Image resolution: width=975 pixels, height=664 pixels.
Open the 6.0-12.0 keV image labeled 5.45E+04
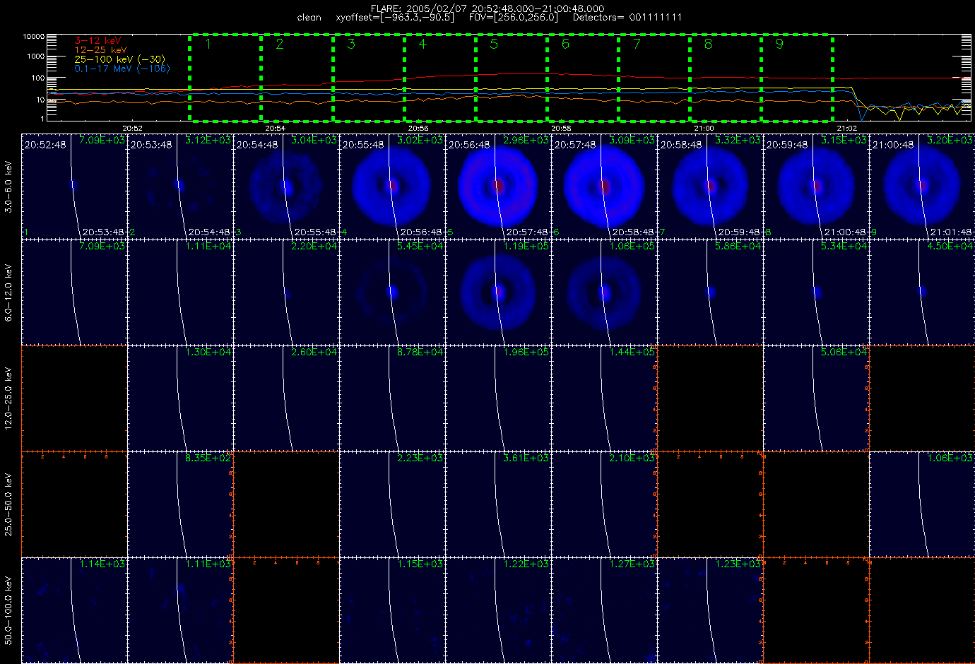pos(392,292)
